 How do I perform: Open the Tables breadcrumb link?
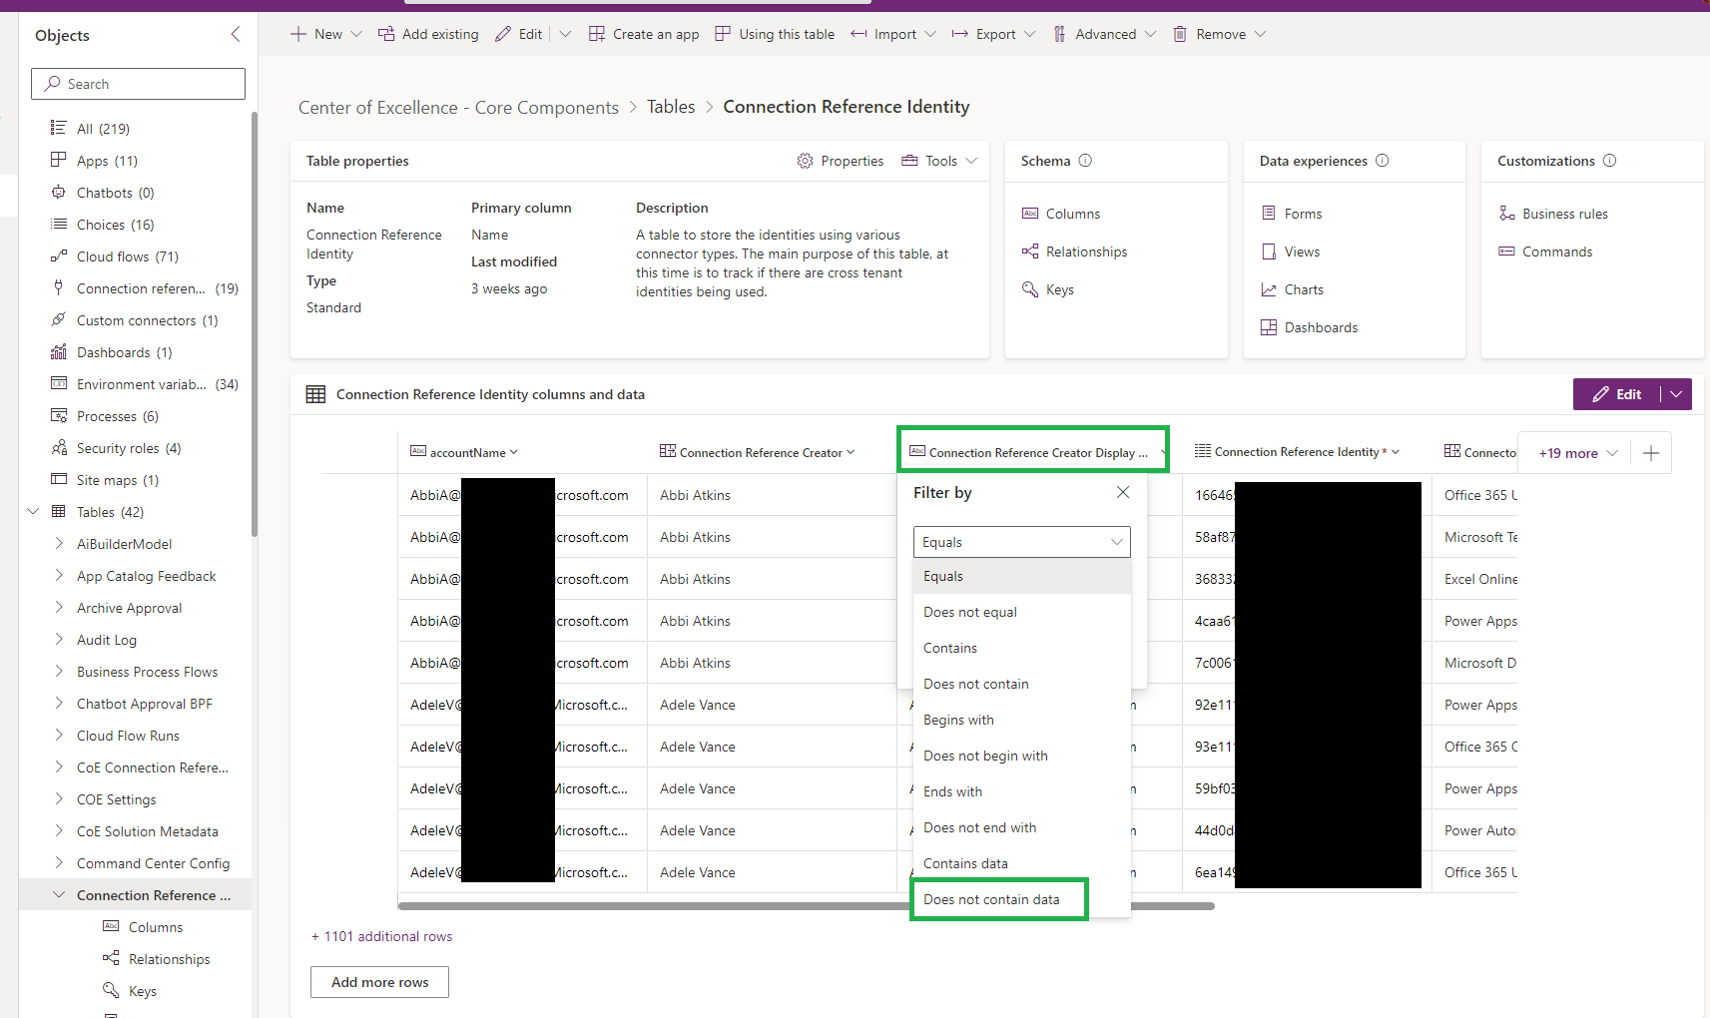click(671, 106)
